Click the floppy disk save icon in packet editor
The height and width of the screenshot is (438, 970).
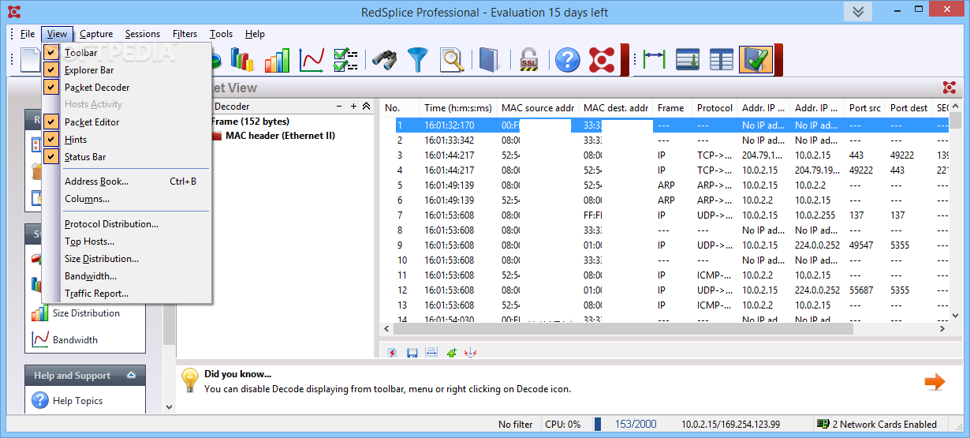pyautogui.click(x=412, y=353)
